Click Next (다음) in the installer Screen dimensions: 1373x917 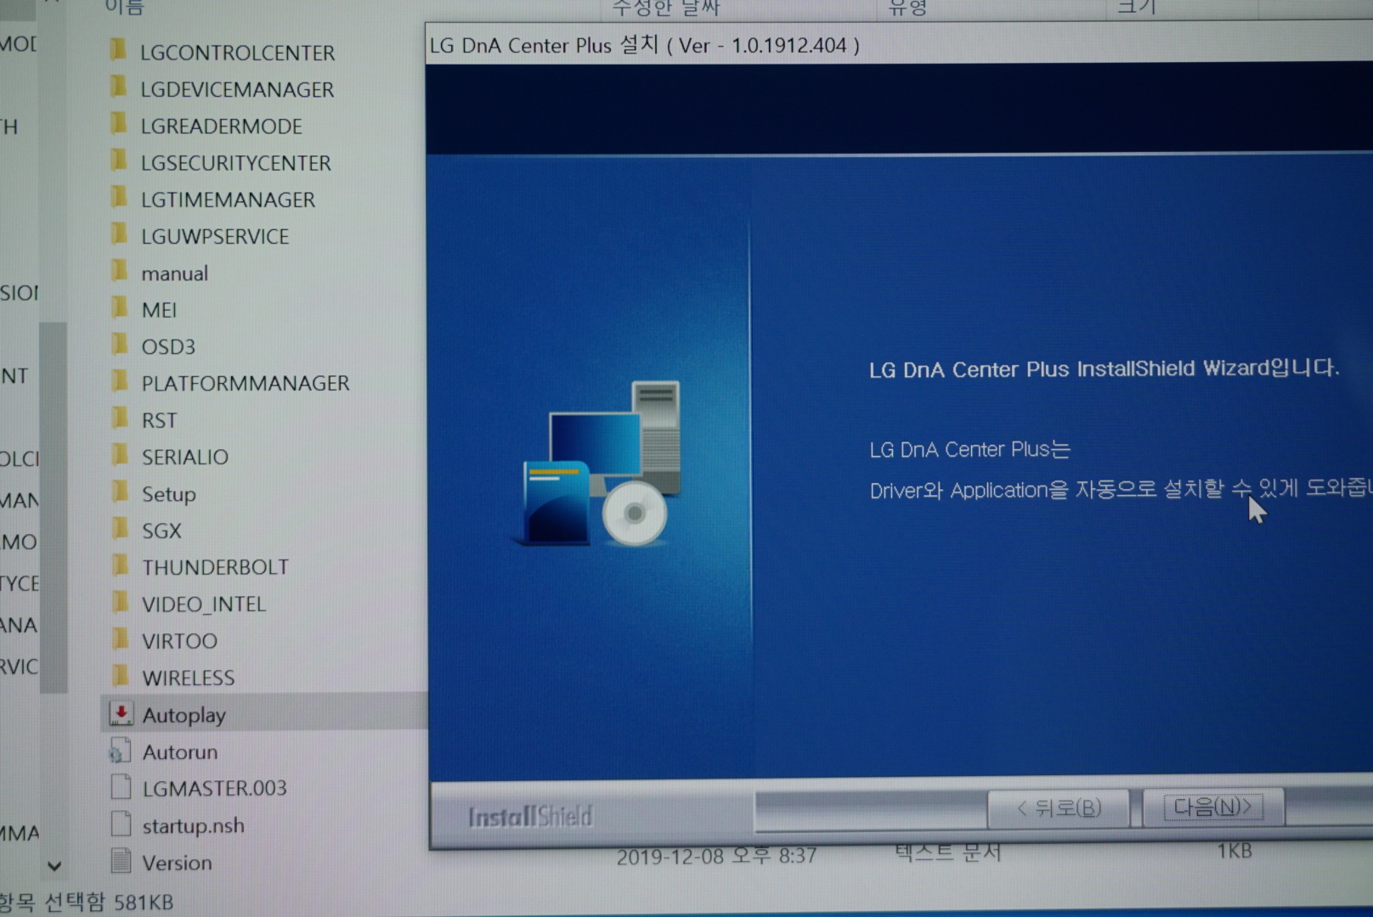[1212, 807]
